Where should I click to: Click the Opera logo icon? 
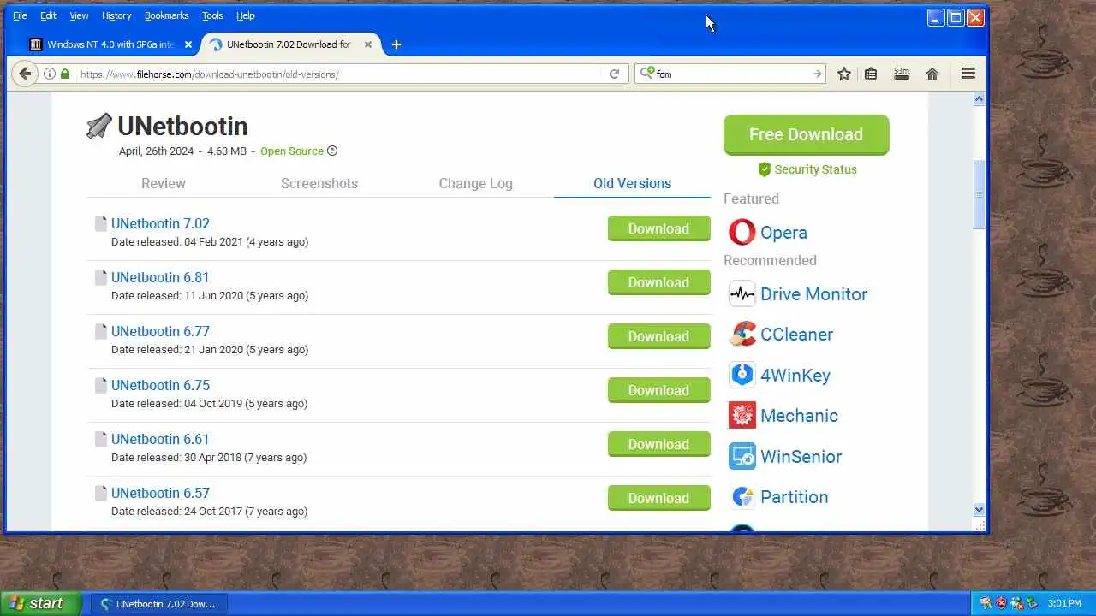[742, 233]
